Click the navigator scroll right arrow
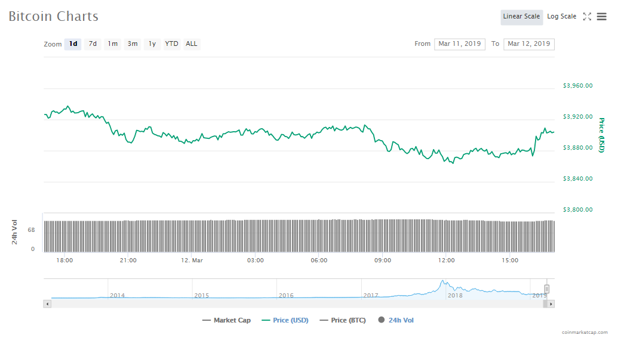 pos(551,304)
